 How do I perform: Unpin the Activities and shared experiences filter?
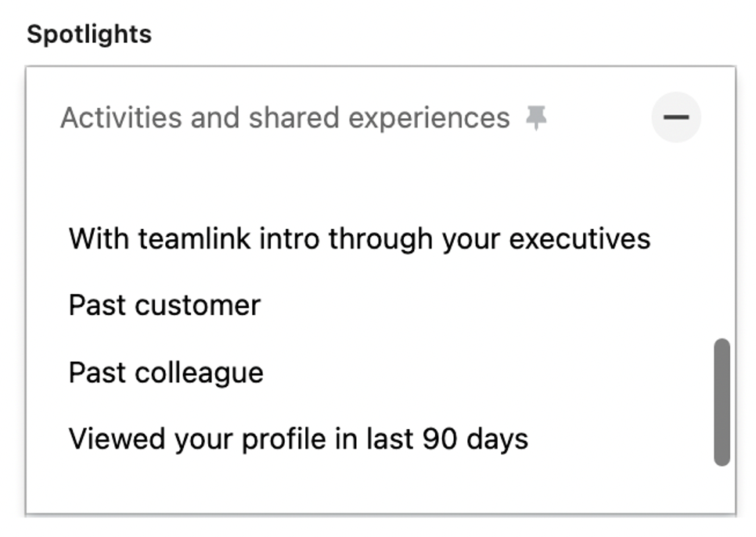(536, 118)
